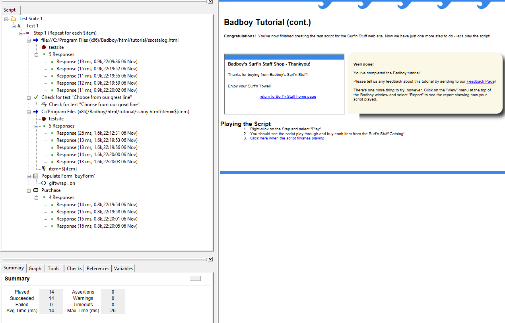Viewport: 505px width, 323px height.
Task: Switch to the Graph tab
Action: pyautogui.click(x=35, y=269)
